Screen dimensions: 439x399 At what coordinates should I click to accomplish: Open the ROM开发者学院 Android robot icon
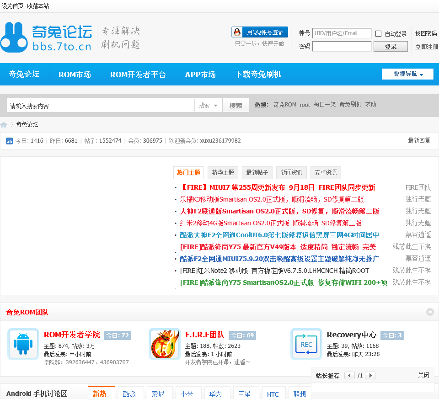(x=23, y=344)
